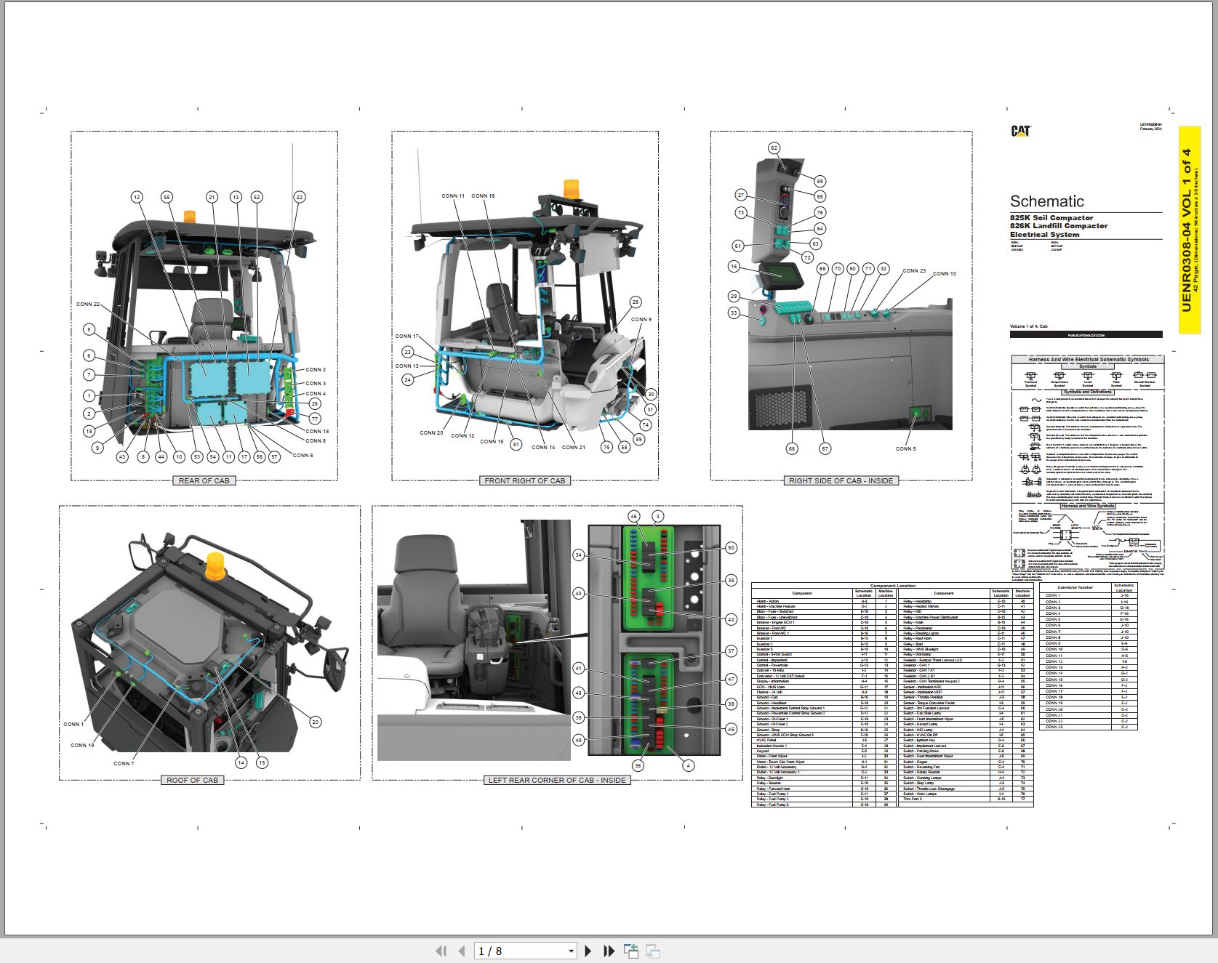Open the page number dropdown arrow
Viewport: 1218px width, 963px height.
571,951
